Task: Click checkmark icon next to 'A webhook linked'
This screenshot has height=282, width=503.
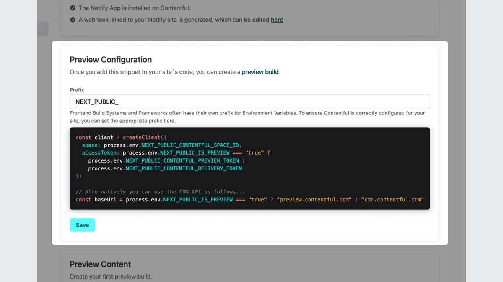Action: click(73, 20)
